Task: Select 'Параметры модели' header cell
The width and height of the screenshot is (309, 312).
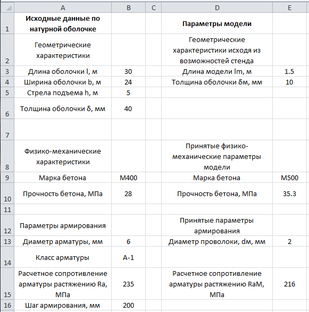Action: point(217,23)
